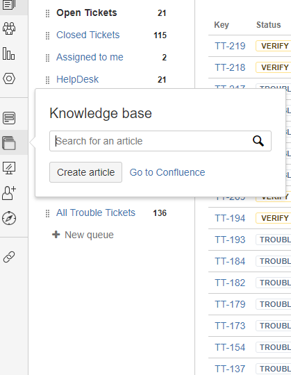
Task: Open the All Trouble Tickets queue
Action: (96, 212)
